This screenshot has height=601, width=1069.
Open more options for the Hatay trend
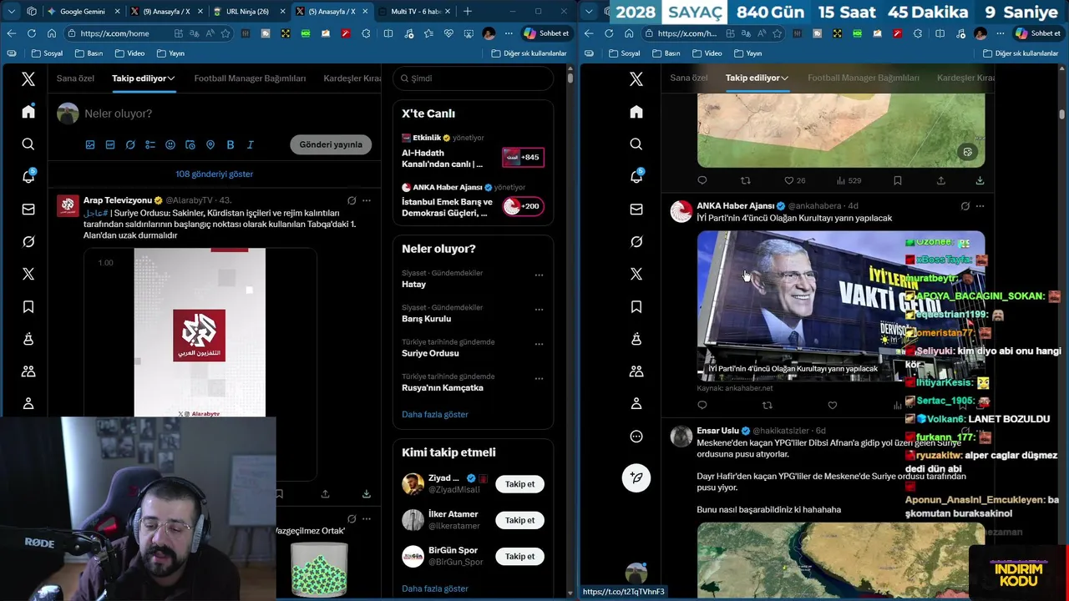(x=539, y=275)
